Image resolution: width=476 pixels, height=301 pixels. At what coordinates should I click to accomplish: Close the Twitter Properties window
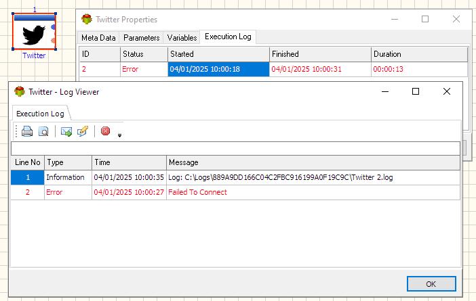[456, 19]
